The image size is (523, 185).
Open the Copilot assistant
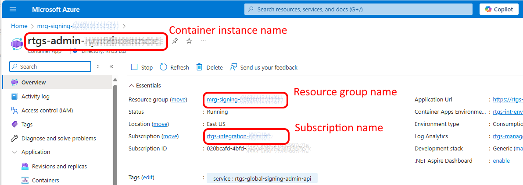[499, 9]
